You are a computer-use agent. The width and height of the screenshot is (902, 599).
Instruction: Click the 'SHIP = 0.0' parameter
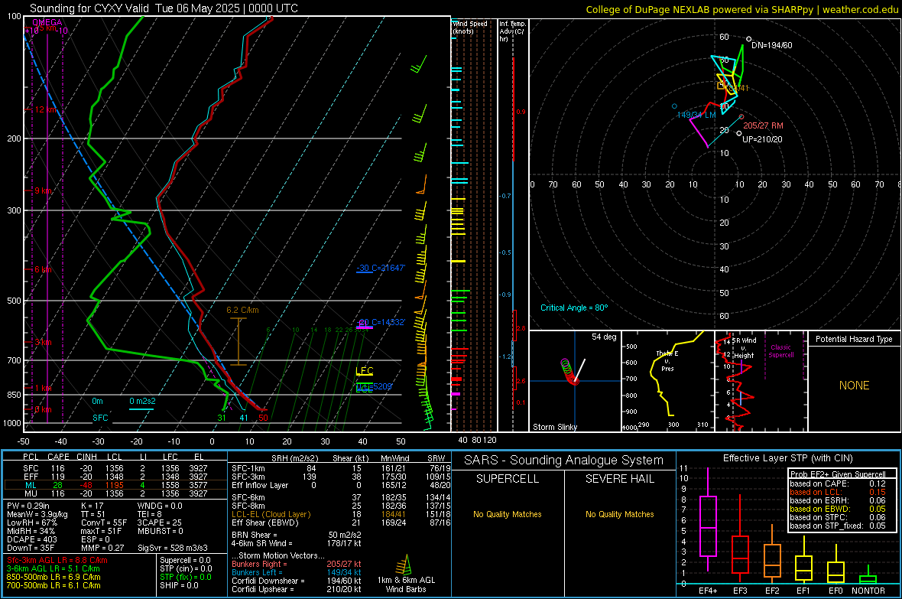tap(179, 585)
